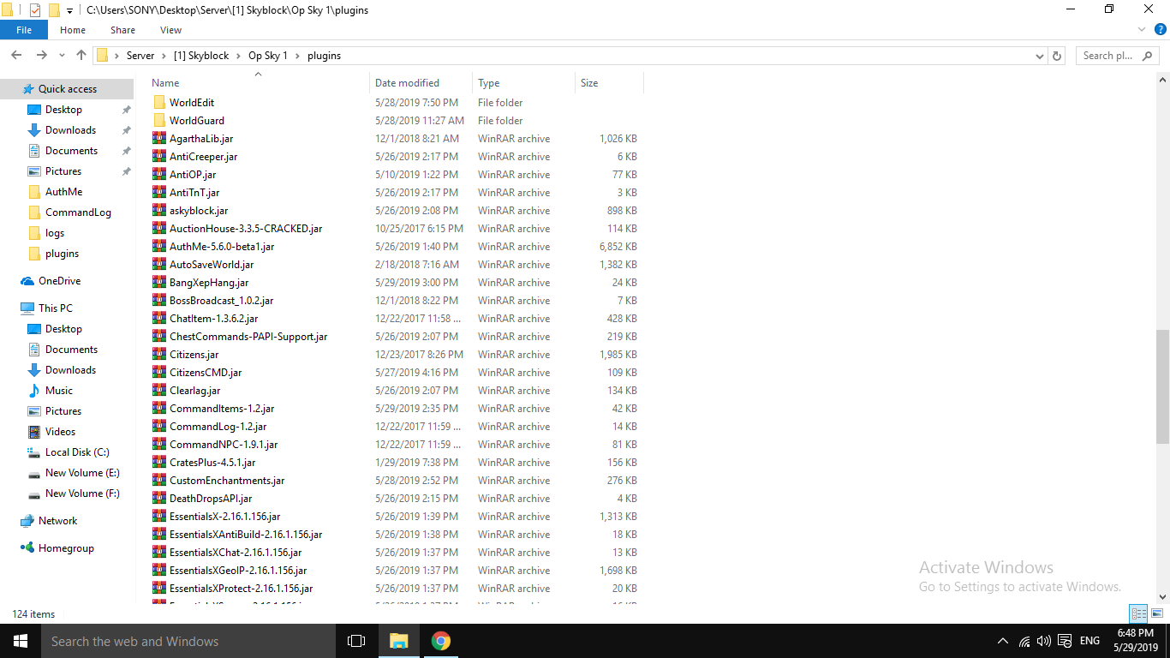Expand the address bar history dropdown
Viewport: 1170px width, 658px height.
click(x=1040, y=56)
